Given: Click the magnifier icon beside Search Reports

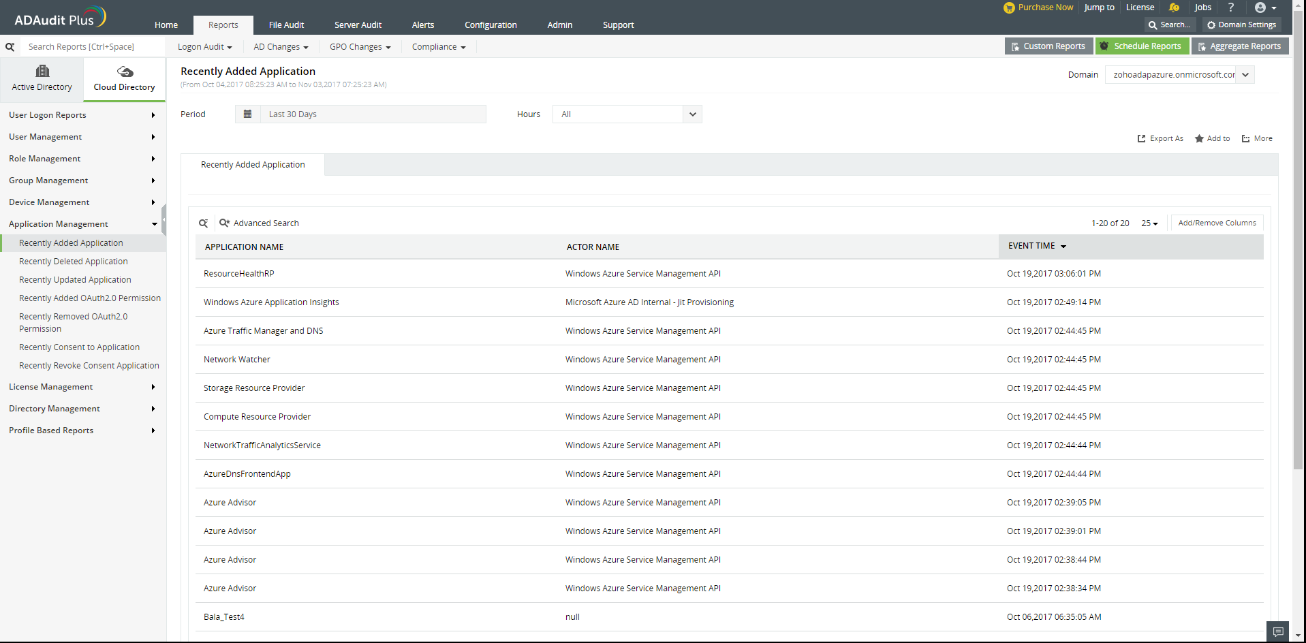Looking at the screenshot, I should [x=10, y=47].
